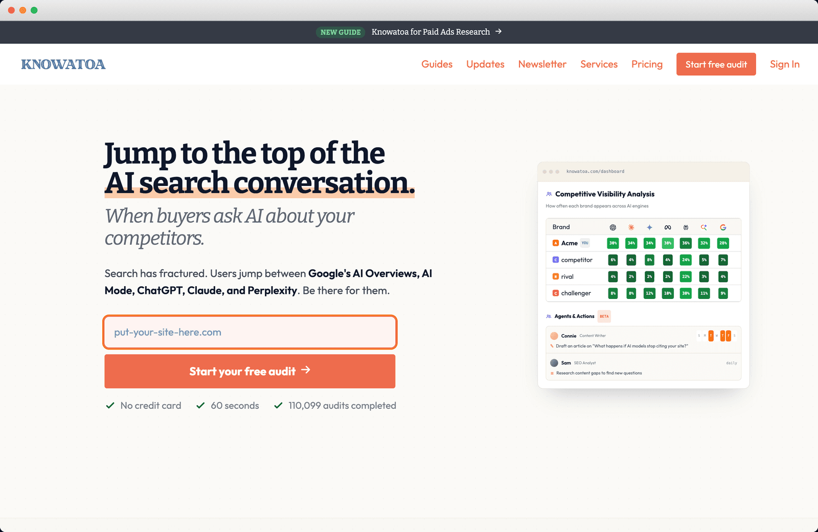
Task: Click the R badge beside rival
Action: click(x=556, y=276)
